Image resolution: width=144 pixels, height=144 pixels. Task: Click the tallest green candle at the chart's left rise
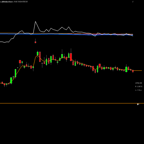click(16, 73)
